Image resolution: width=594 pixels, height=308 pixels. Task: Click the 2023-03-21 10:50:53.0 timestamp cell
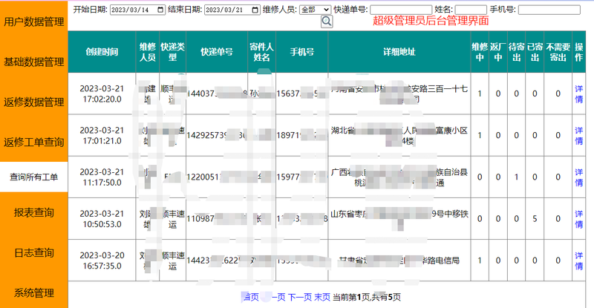pos(102,219)
